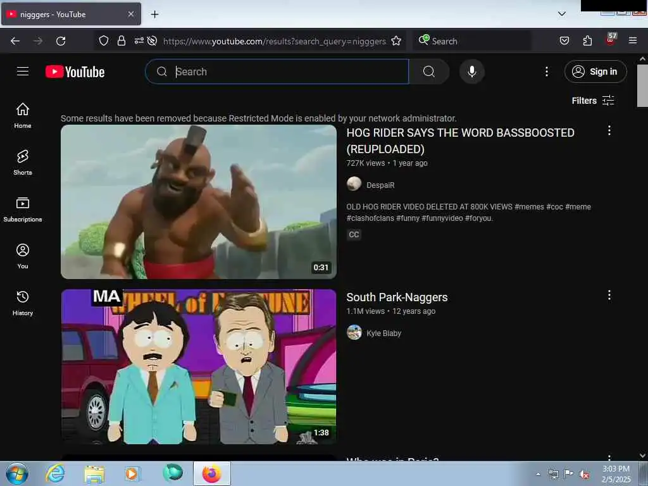Click the Sign in button
The image size is (648, 486).
click(595, 72)
